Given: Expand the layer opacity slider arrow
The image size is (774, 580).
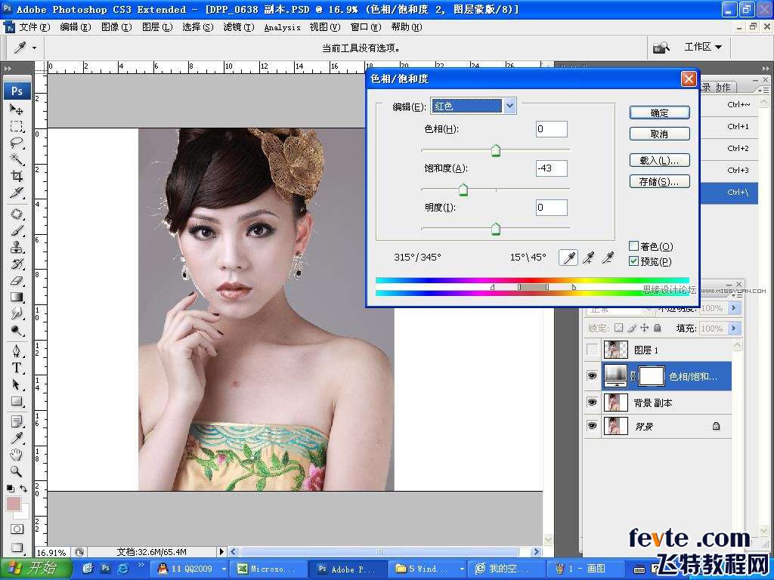Looking at the screenshot, I should click(734, 308).
